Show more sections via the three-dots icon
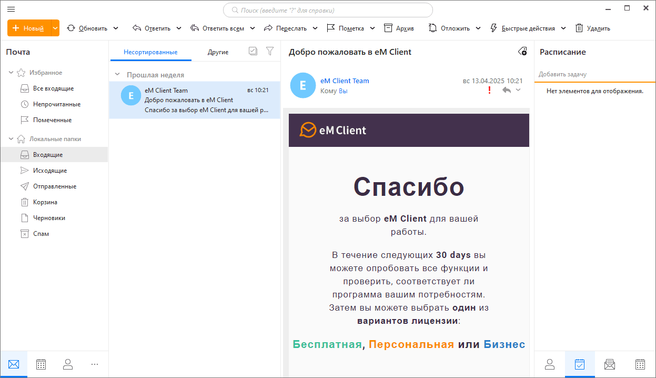Screen dimensions: 656x378 click(95, 364)
